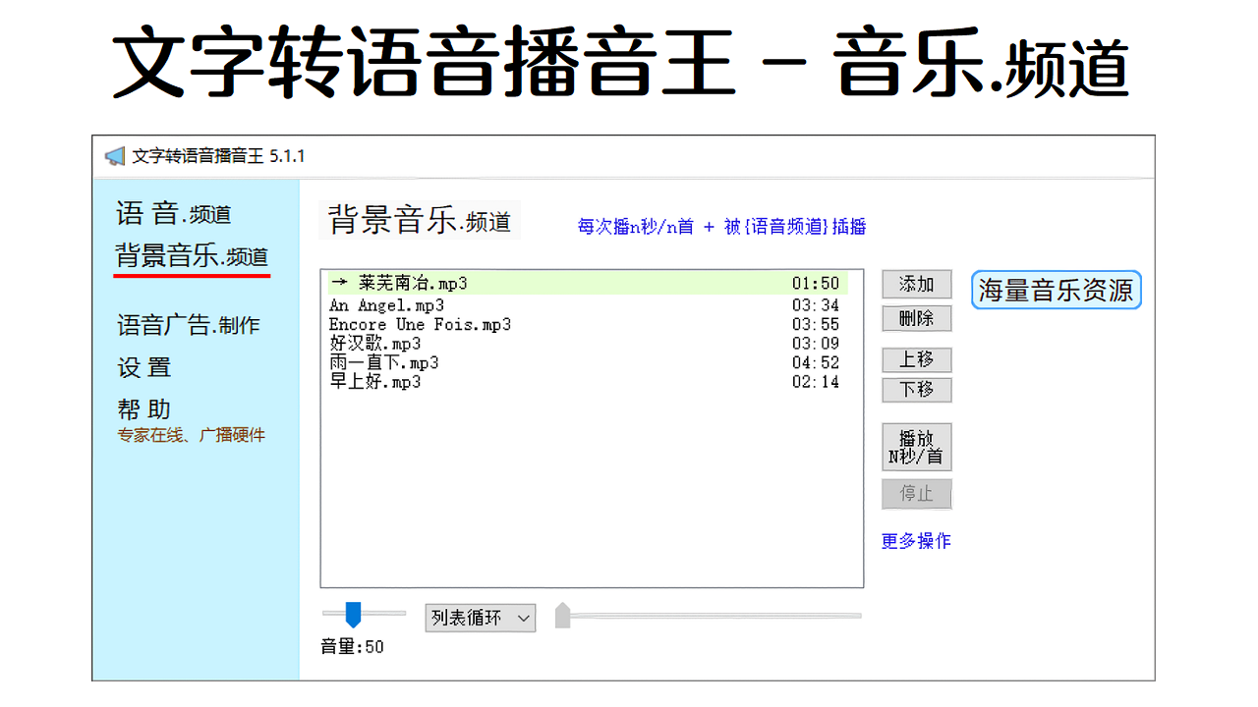
Task: Click the 专家在线、广播硬件 link
Action: point(191,435)
